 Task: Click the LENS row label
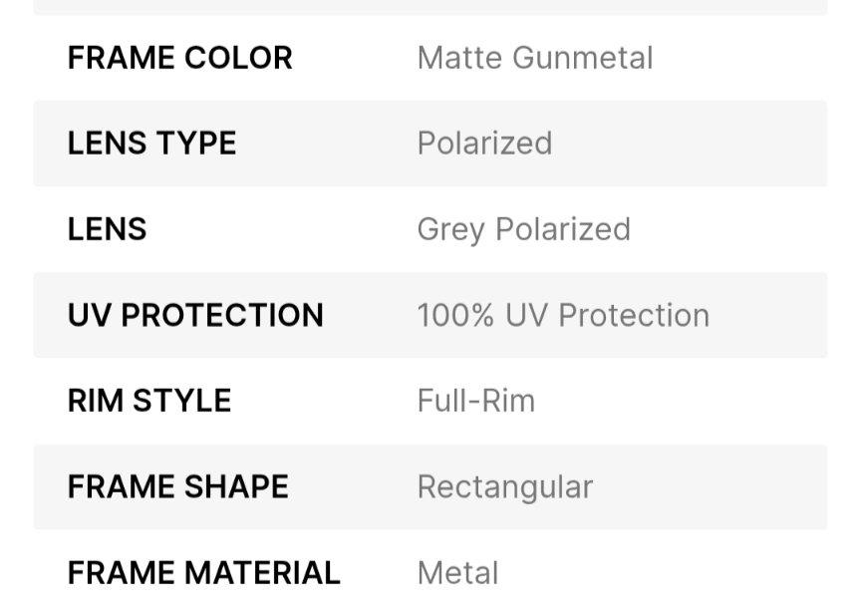[x=107, y=229]
